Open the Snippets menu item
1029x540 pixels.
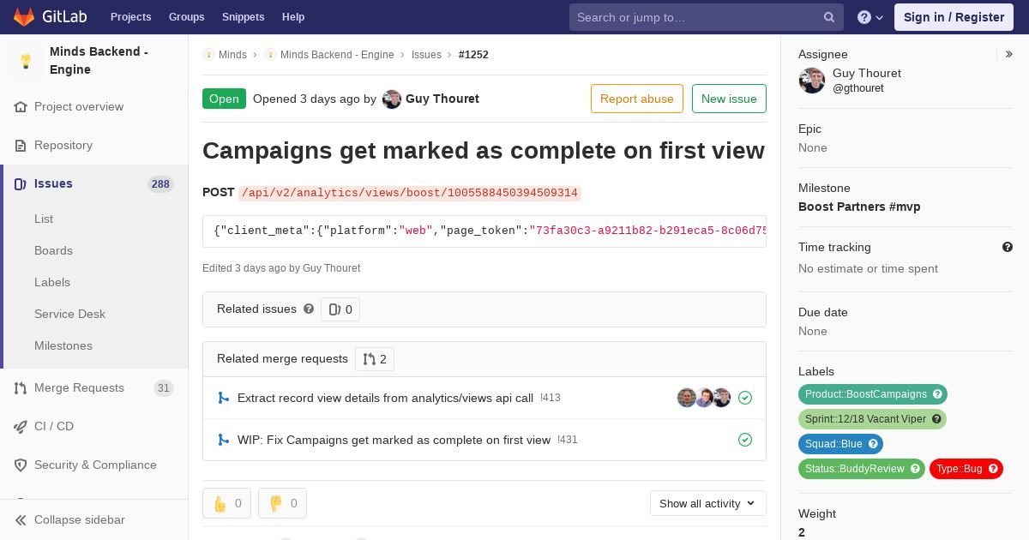pos(243,17)
